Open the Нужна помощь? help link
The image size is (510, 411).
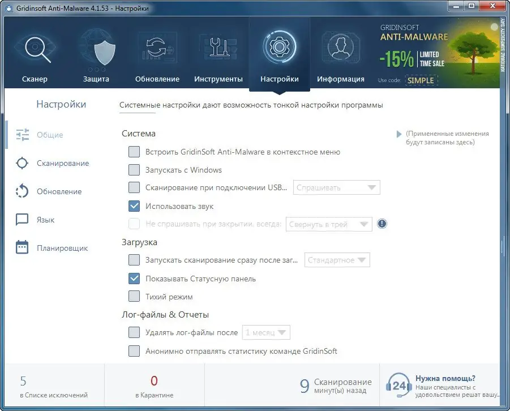[x=445, y=379]
